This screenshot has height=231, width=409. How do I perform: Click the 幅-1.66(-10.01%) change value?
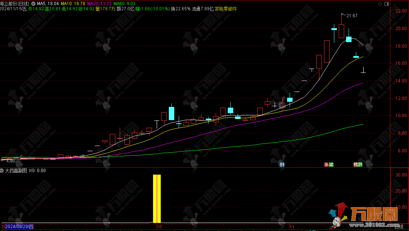pos(153,9)
